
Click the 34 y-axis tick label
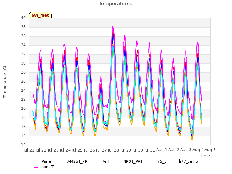tap(23, 45)
